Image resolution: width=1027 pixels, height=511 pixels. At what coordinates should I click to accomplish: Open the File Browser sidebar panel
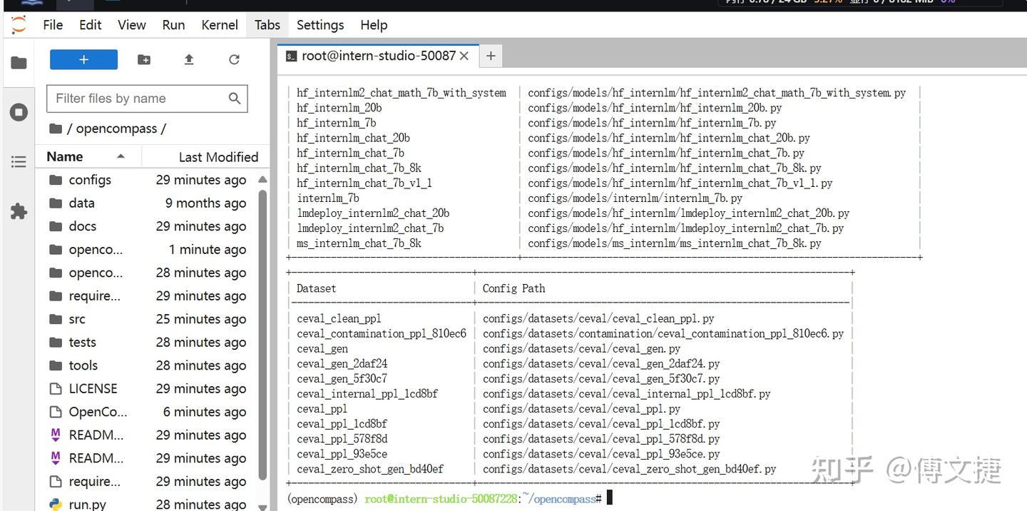pyautogui.click(x=19, y=63)
